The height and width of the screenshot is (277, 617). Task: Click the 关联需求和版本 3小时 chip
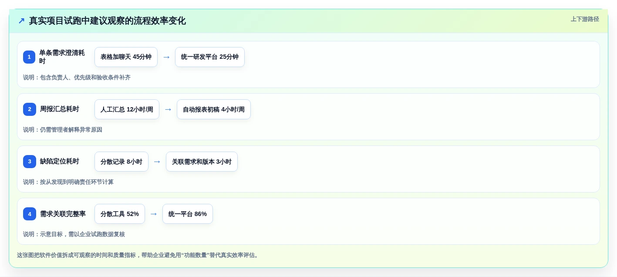[202, 162]
